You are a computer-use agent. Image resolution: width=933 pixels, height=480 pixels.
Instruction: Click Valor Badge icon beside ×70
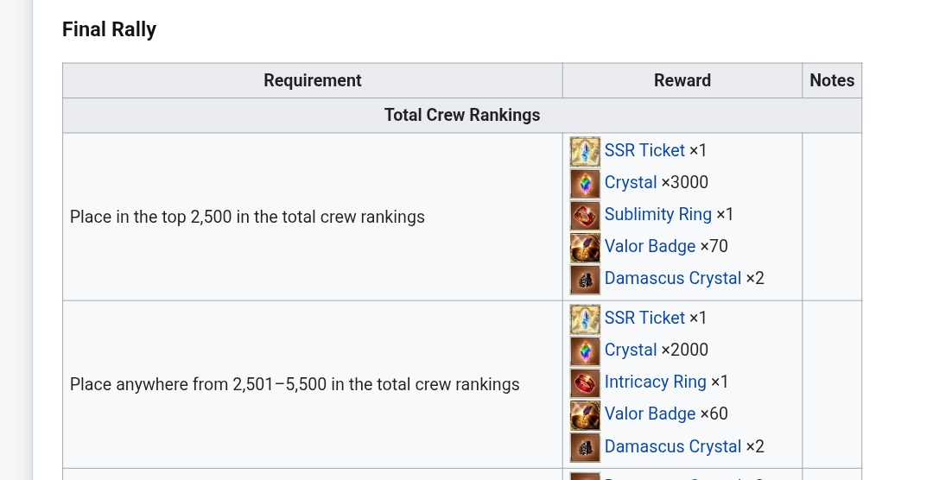click(x=585, y=248)
